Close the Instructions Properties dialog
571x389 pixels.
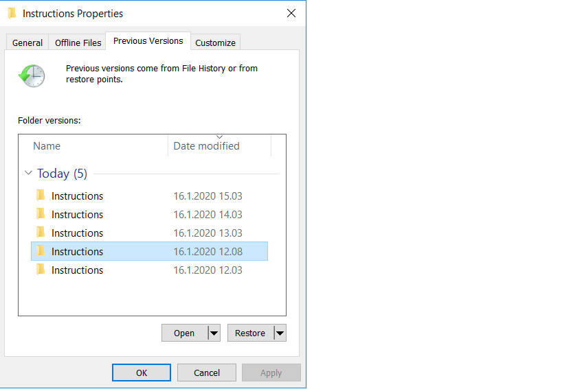pos(291,13)
